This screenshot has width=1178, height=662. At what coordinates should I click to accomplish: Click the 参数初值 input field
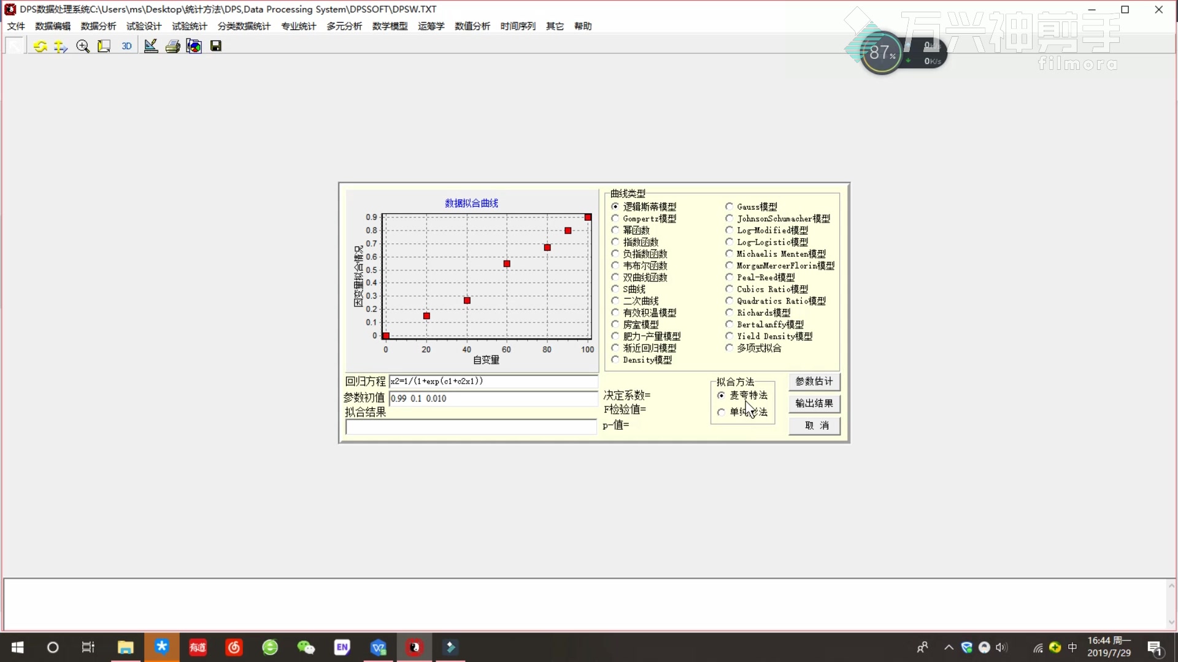tap(493, 398)
